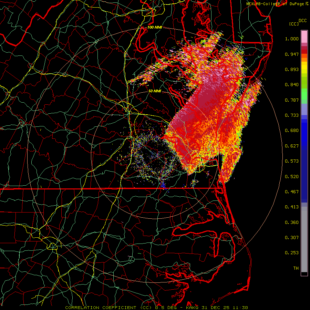
Task: Click the gray lower segment of color bar
Action: tap(304, 239)
